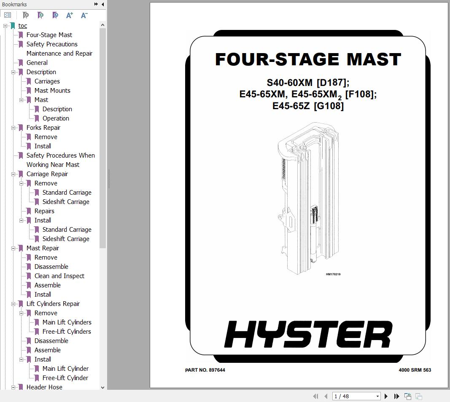Delete the selected bookmark

(x=25, y=15)
